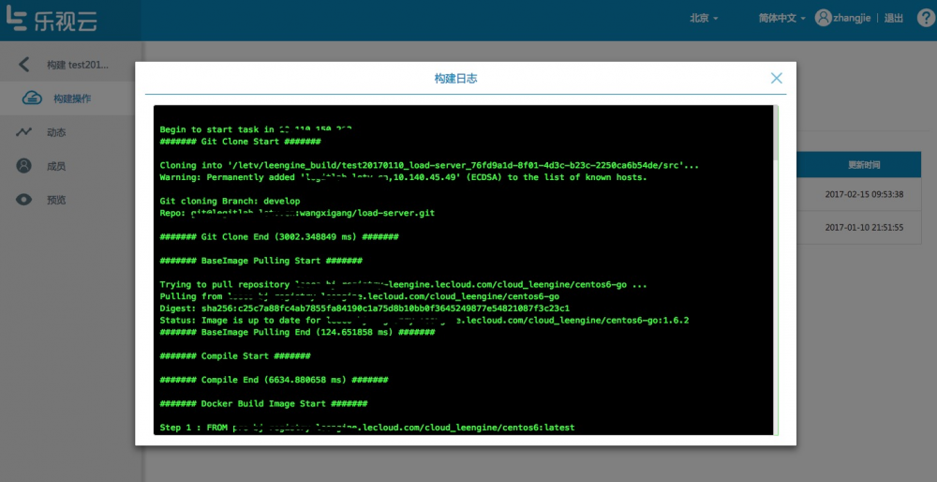Click the 'Begin to start task' log line
Image resolution: width=937 pixels, height=482 pixels.
tap(255, 129)
